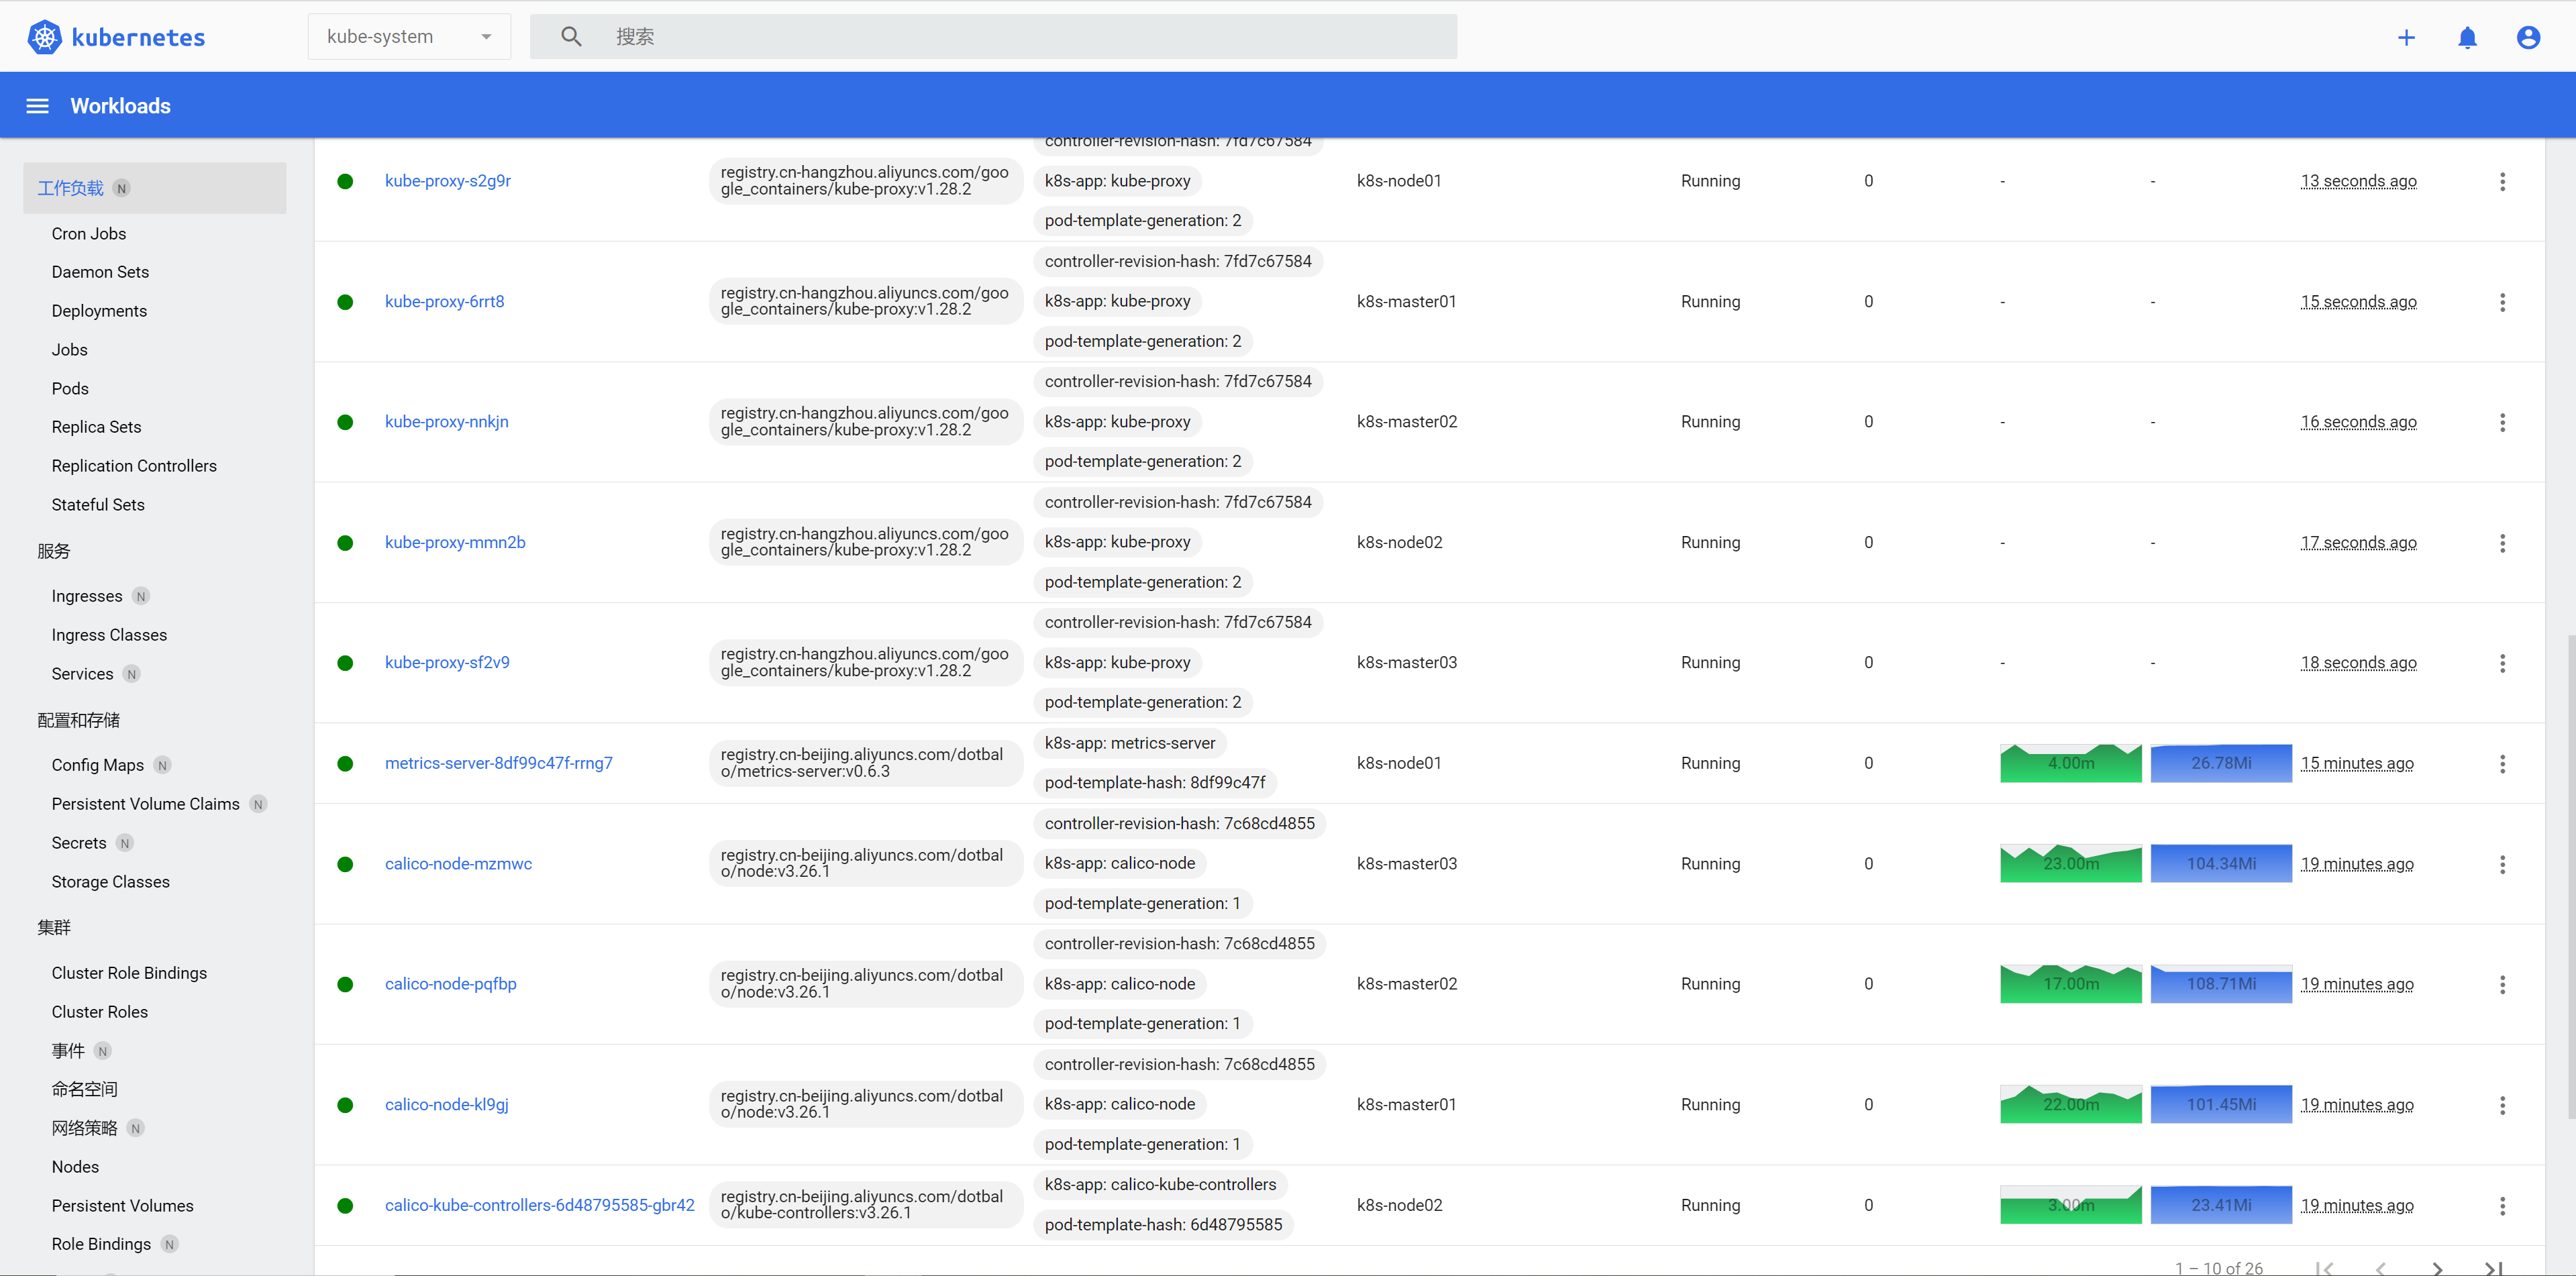The height and width of the screenshot is (1276, 2576).
Task: Click the search magnifier icon
Action: (571, 37)
